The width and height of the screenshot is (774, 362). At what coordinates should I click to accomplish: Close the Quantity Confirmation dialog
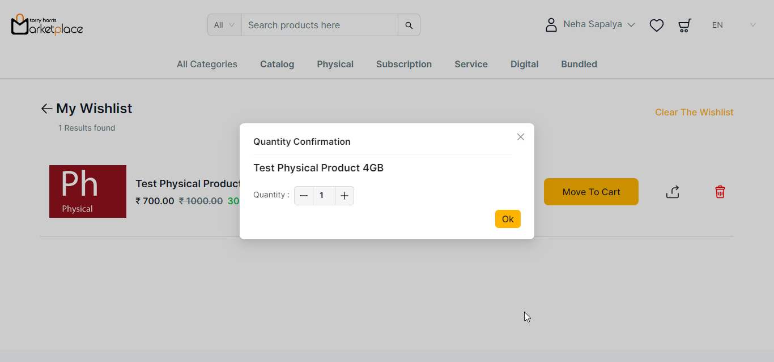point(521,137)
